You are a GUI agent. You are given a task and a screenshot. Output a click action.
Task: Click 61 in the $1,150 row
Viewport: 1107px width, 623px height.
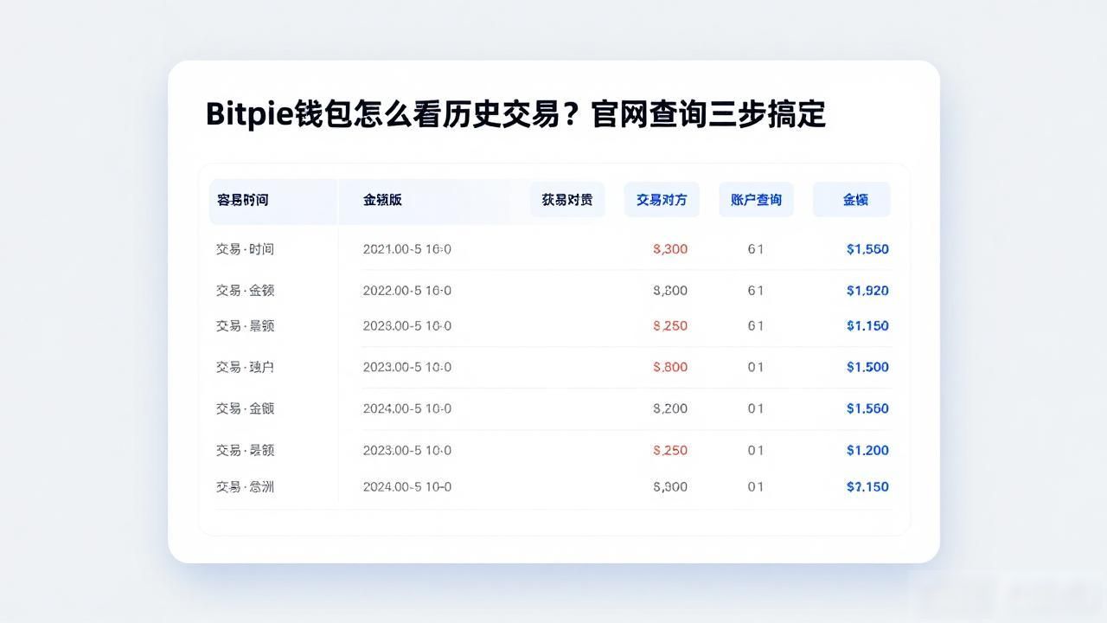click(756, 326)
